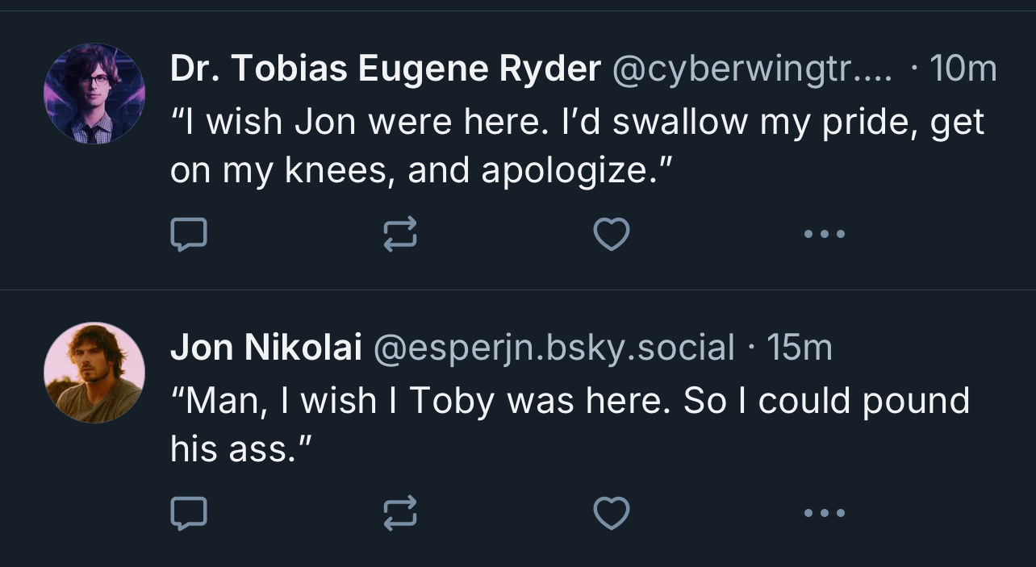Open the post text "Man, I wish I Toby was here"
1036x567 pixels.
point(569,401)
